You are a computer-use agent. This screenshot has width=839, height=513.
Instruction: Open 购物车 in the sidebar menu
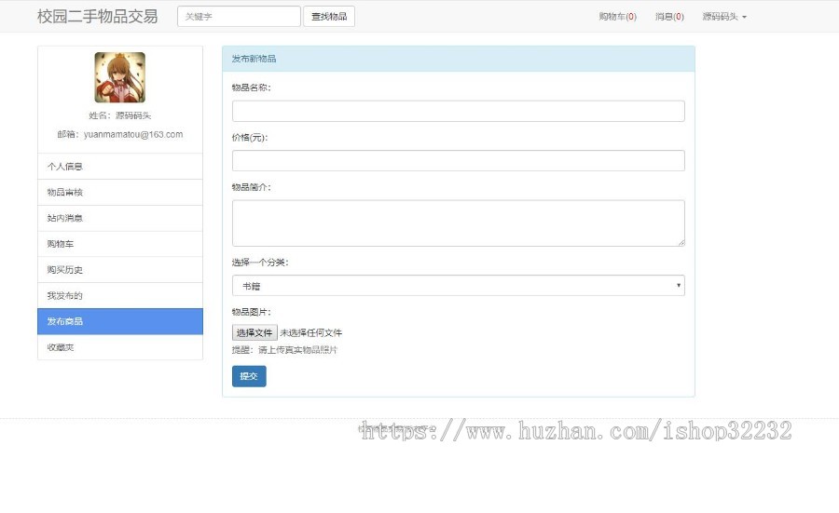(120, 244)
